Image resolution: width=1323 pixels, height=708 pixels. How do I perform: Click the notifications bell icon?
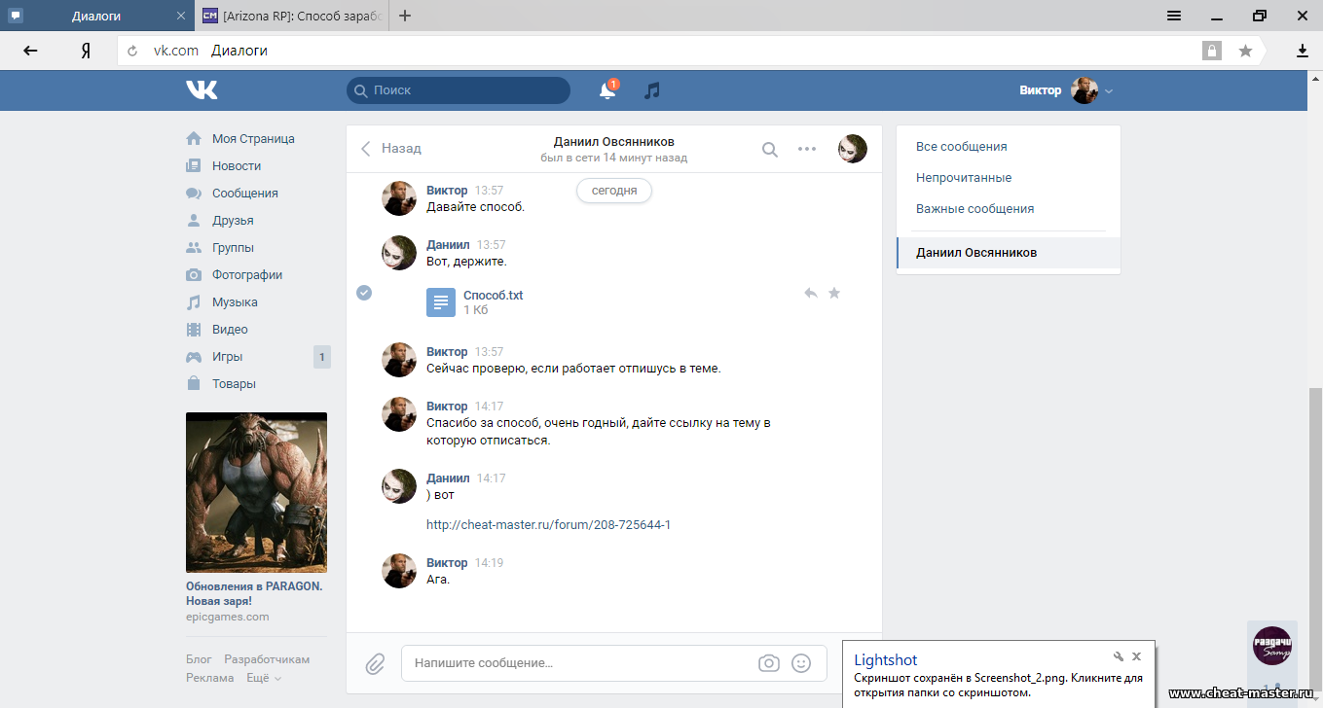point(607,90)
